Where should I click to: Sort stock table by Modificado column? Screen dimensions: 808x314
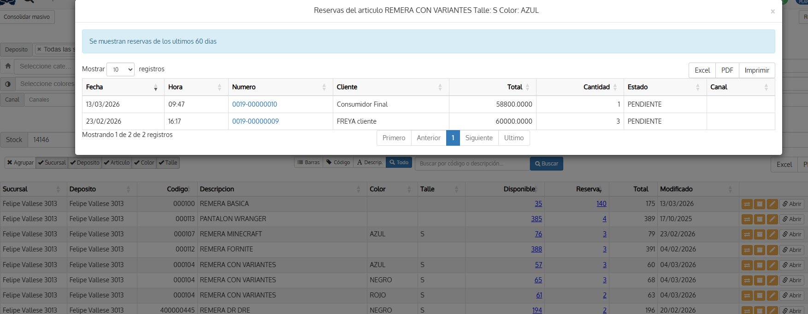click(x=698, y=189)
